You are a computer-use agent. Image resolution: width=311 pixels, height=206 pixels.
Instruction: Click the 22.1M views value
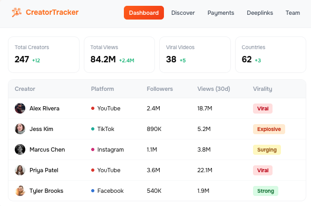[x=205, y=170]
